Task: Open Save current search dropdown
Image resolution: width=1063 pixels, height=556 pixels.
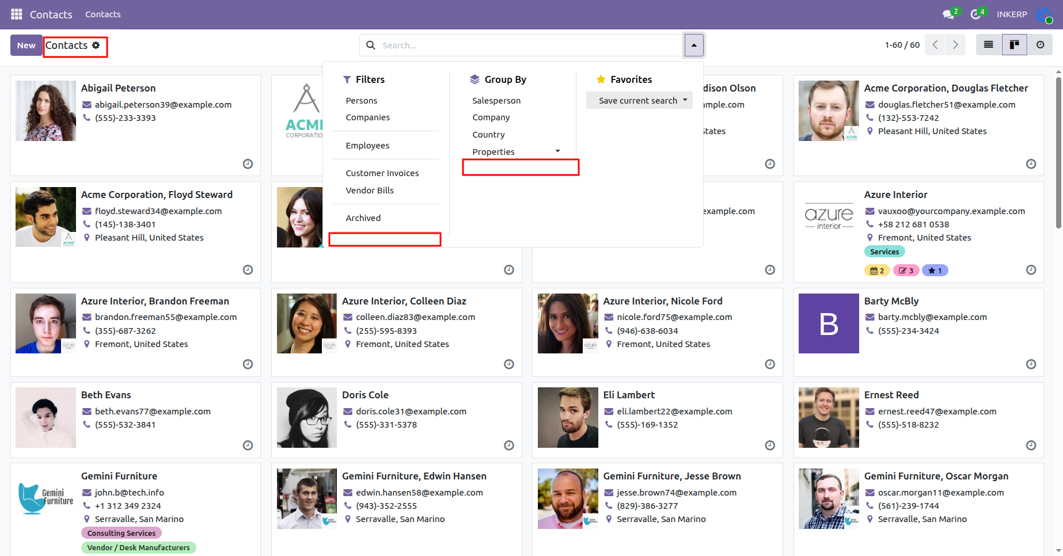Action: point(639,101)
